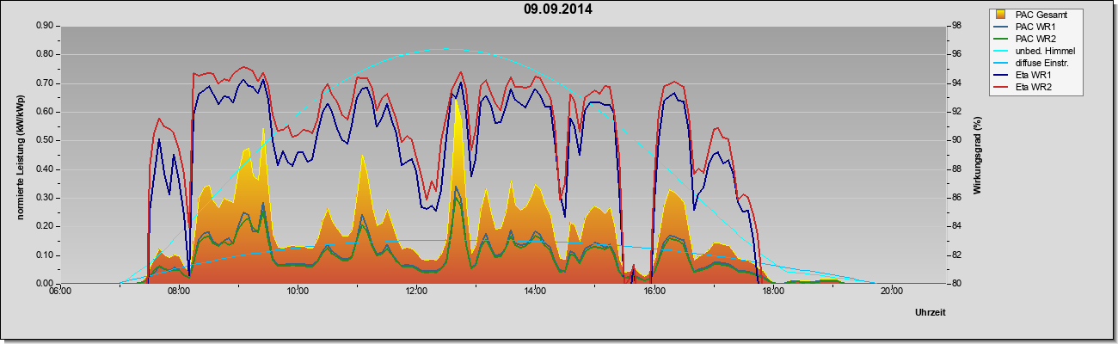Click the chart title 09.09.2014

coord(558,9)
